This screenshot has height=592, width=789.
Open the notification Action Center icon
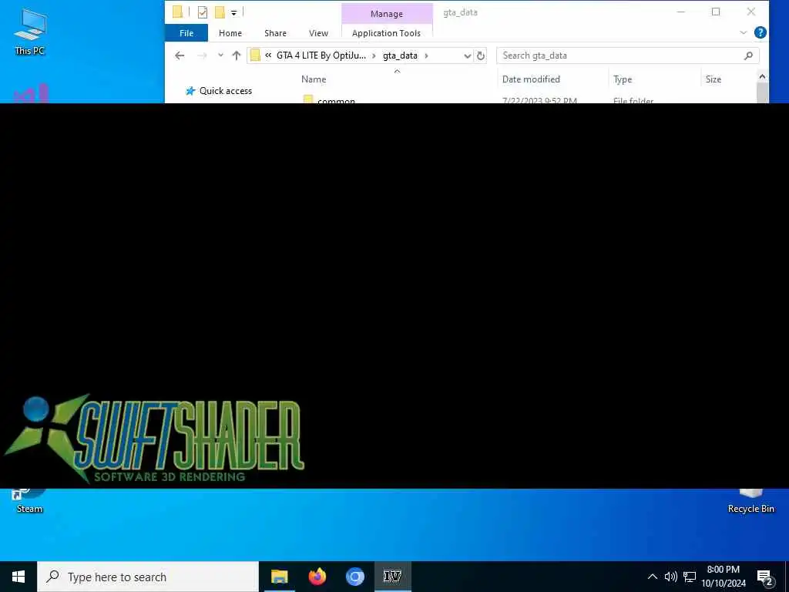tap(765, 577)
